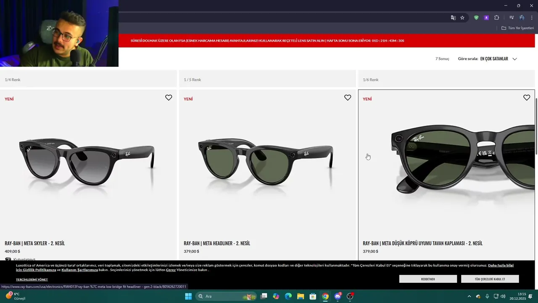The width and height of the screenshot is (538, 303).
Task: Open volume control speaker icon
Action: (503, 296)
